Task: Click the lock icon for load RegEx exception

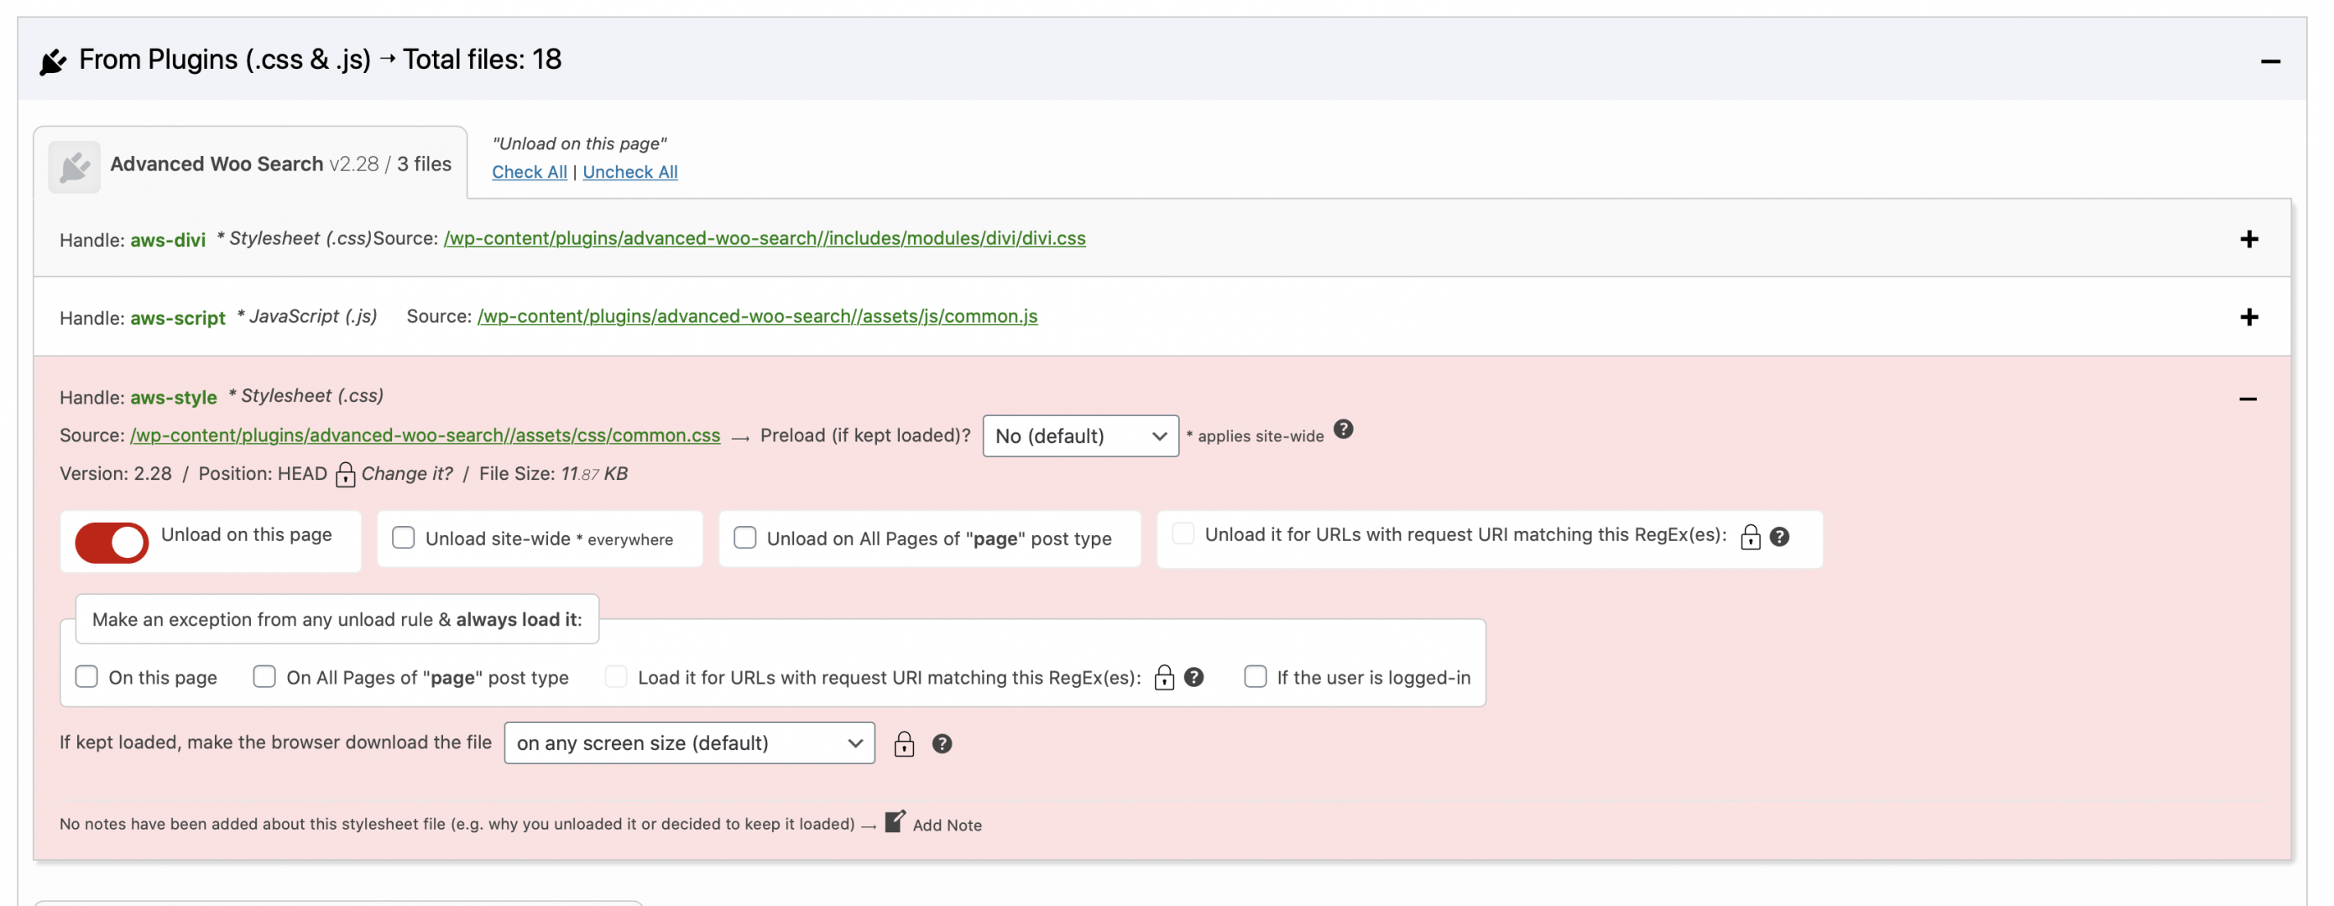Action: click(x=1163, y=678)
